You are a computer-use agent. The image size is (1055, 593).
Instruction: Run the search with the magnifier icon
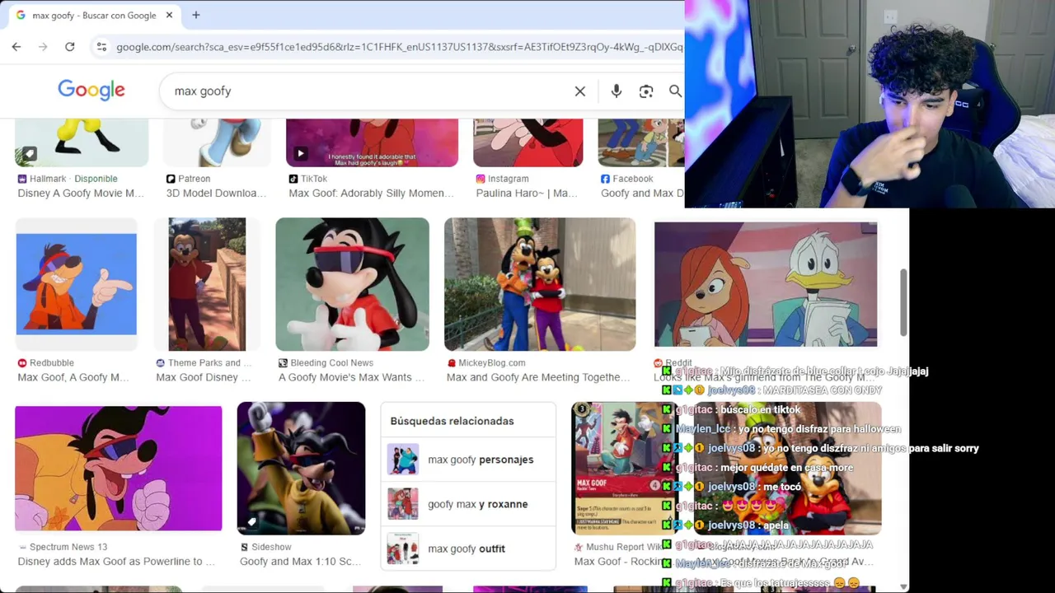tap(675, 91)
